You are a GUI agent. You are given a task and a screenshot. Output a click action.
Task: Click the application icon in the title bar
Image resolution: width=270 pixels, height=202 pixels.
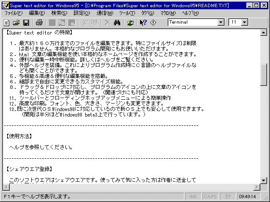(5, 5)
